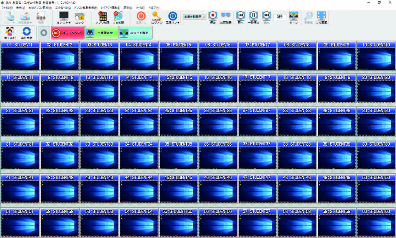Click the リモート remote control icon
Viewport: 396px width, 238px height.
10,18
